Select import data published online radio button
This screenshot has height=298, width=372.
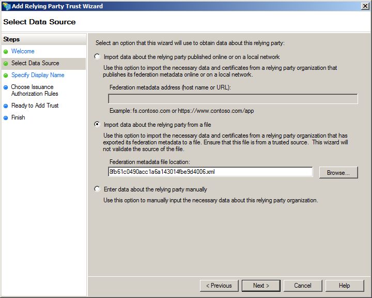pos(97,56)
